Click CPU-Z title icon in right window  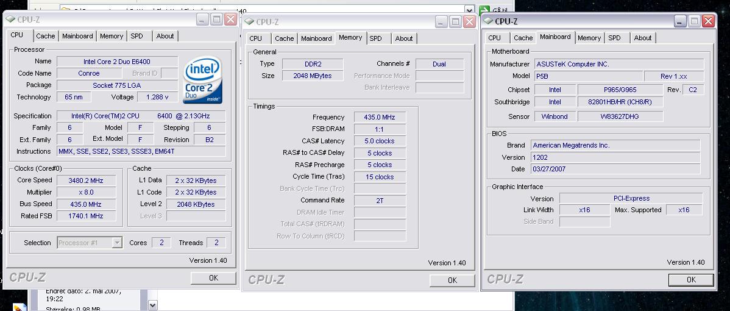click(488, 21)
